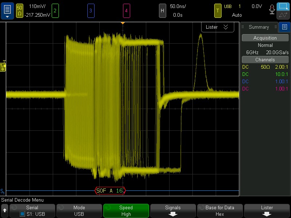Select the Speed High softkey
This screenshot has height=218, width=291.
click(x=126, y=211)
